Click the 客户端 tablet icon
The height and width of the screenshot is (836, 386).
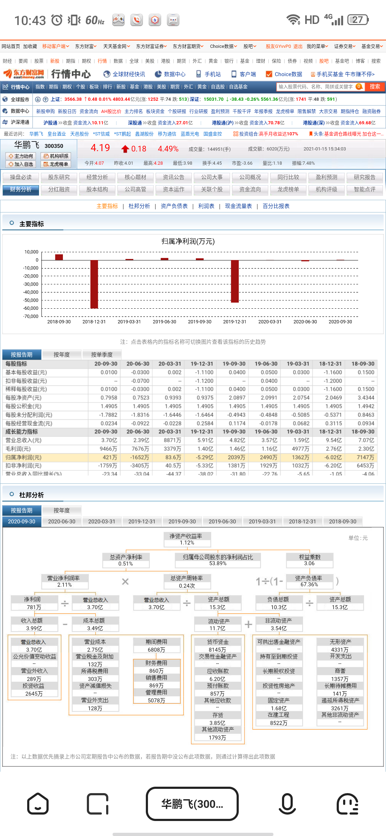pyautogui.click(x=234, y=74)
